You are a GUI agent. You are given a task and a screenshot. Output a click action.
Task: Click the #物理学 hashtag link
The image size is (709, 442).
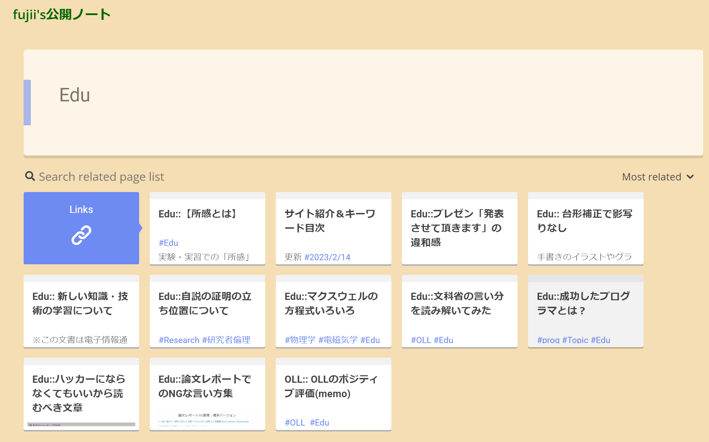(x=300, y=340)
